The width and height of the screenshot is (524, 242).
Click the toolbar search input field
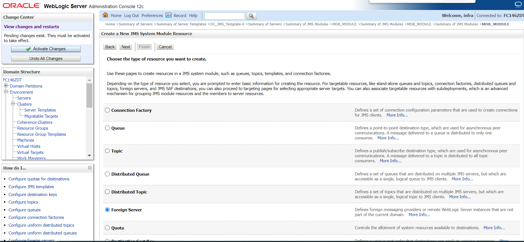224,16
